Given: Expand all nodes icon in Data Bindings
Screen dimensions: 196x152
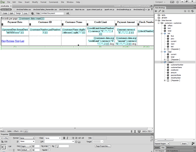Looking at the screenshot, I should pos(185,11).
